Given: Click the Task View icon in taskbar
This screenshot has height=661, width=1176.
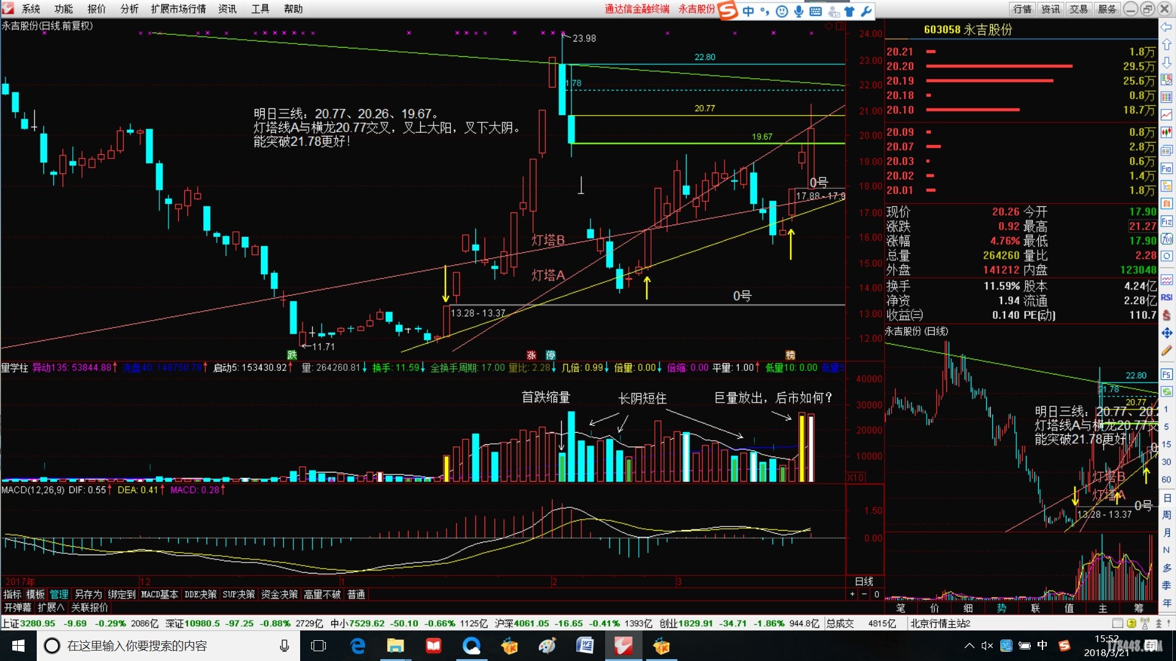Looking at the screenshot, I should click(318, 646).
